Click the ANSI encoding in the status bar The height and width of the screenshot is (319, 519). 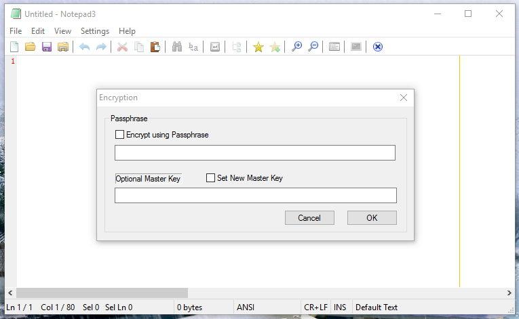point(246,307)
